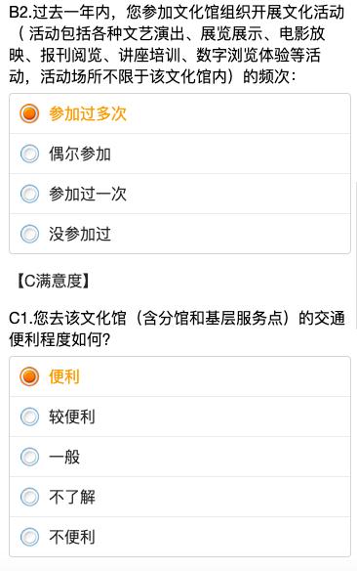Choose the 参加过一次 radio circle
The image size is (357, 571).
pyautogui.click(x=29, y=194)
